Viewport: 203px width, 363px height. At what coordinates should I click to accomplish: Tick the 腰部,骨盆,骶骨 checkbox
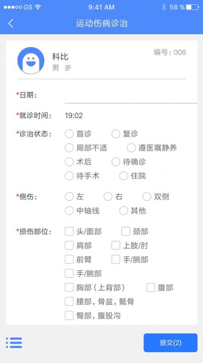pos(69,301)
